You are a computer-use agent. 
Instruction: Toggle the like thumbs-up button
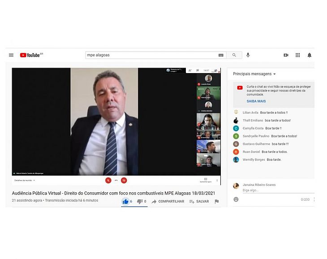point(126,201)
